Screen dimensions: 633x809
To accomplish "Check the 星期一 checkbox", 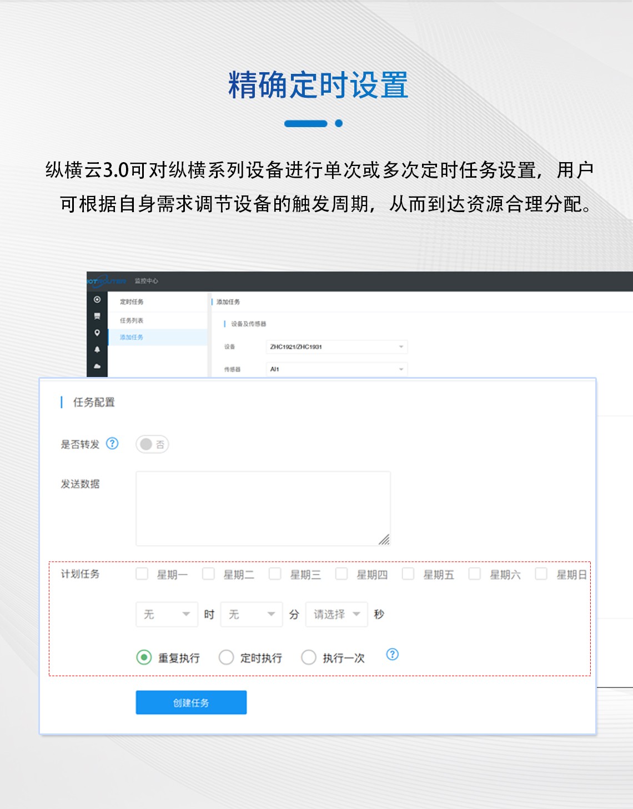I will pyautogui.click(x=142, y=574).
